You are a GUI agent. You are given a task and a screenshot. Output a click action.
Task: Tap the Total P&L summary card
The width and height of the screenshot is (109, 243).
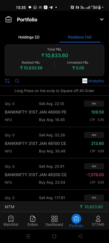click(55, 60)
